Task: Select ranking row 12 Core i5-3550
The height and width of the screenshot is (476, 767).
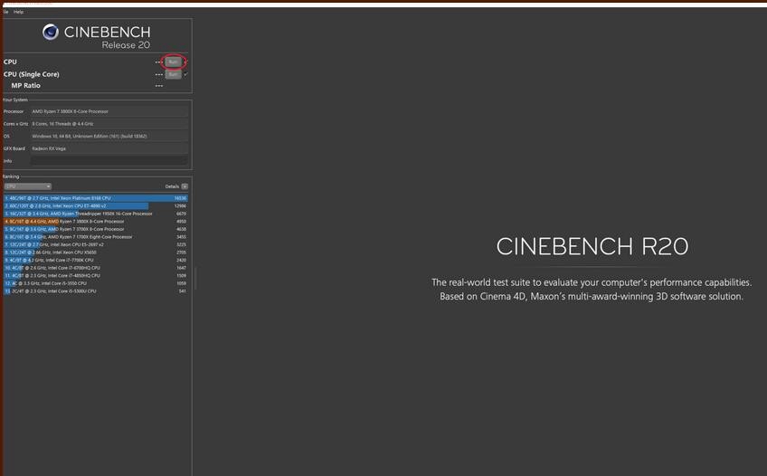Action: pyautogui.click(x=96, y=283)
